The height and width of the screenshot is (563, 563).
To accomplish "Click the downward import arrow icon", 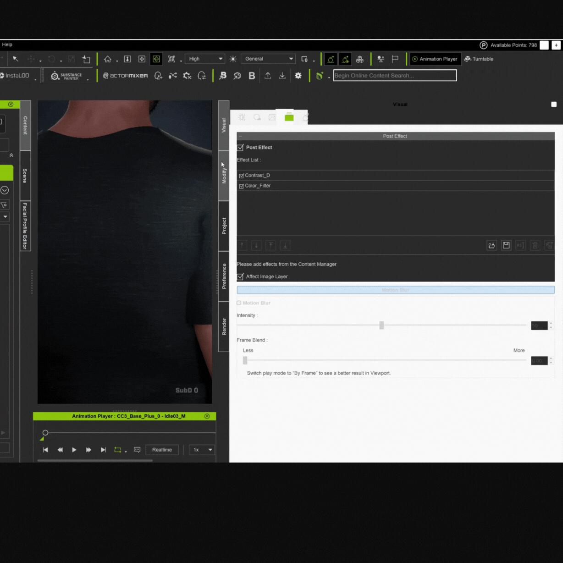I will coord(282,76).
